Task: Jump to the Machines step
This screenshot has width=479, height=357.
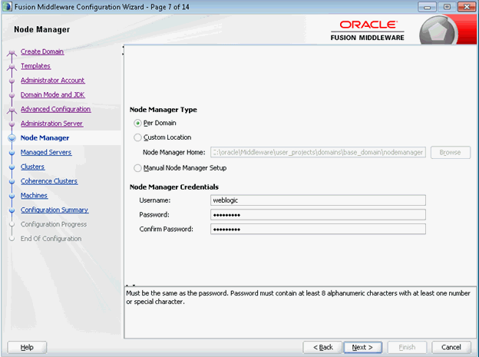Action: click(x=34, y=195)
